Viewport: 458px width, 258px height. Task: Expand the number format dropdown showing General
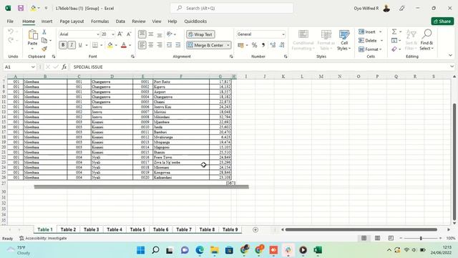click(283, 34)
